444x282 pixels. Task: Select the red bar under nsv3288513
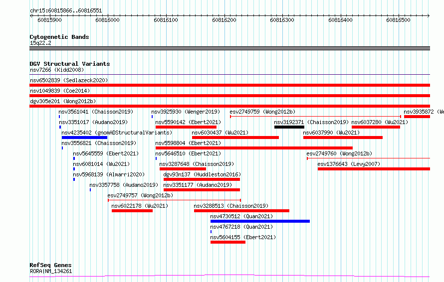coord(241,211)
